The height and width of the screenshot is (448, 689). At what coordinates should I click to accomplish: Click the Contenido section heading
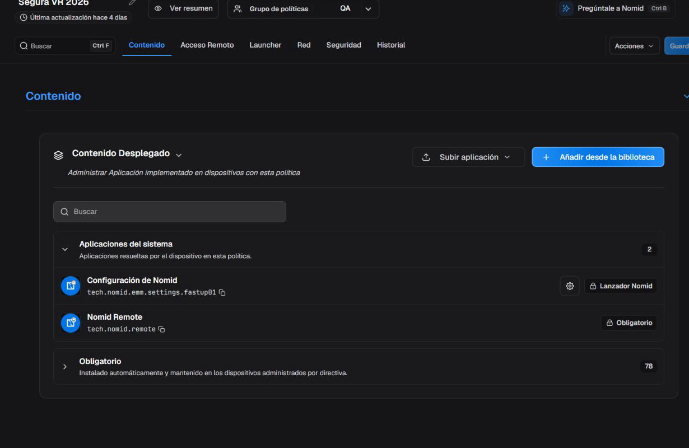point(53,96)
